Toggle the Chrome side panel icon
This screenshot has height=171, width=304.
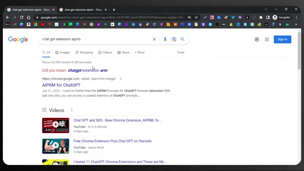(x=268, y=18)
